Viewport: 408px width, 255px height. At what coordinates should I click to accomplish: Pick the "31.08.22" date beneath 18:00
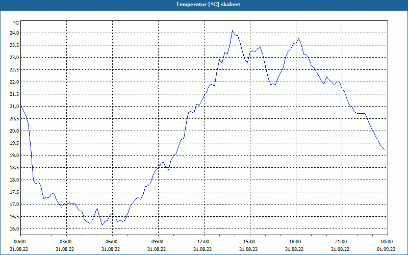point(294,249)
